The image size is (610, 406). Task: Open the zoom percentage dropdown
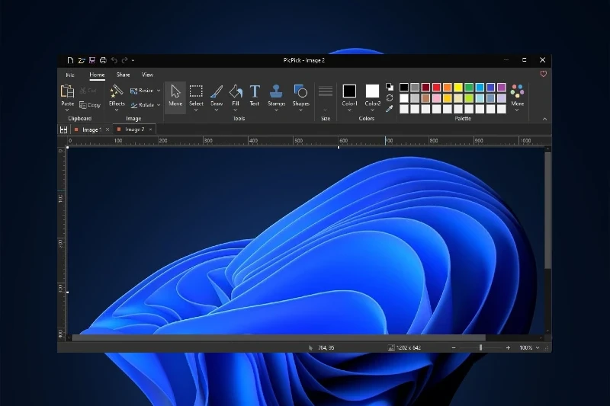point(538,347)
